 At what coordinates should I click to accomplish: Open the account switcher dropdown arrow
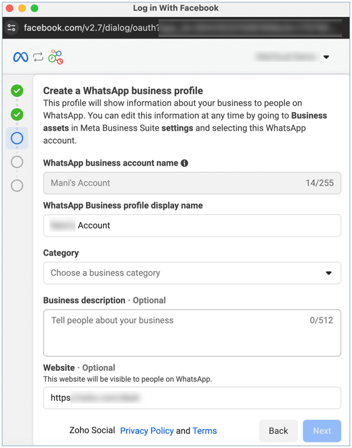pos(326,57)
